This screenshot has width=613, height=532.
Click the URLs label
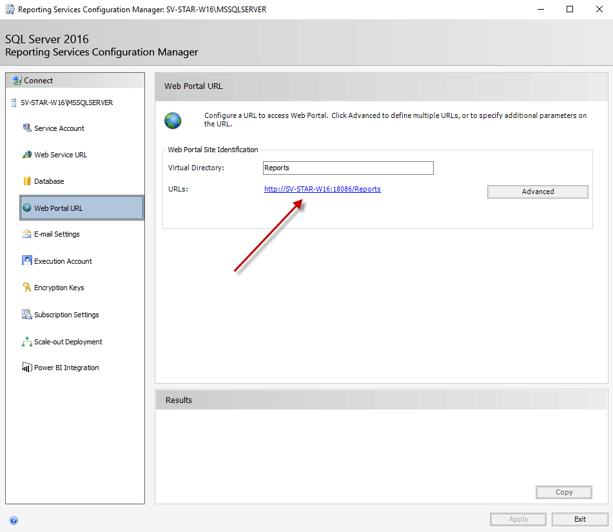click(x=179, y=189)
